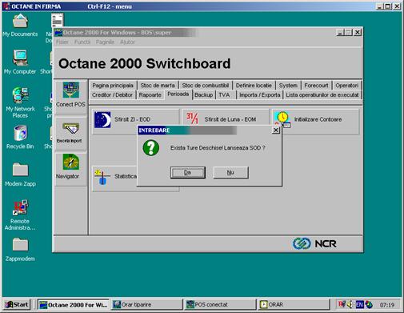Select the Forecourt tab

pyautogui.click(x=316, y=86)
